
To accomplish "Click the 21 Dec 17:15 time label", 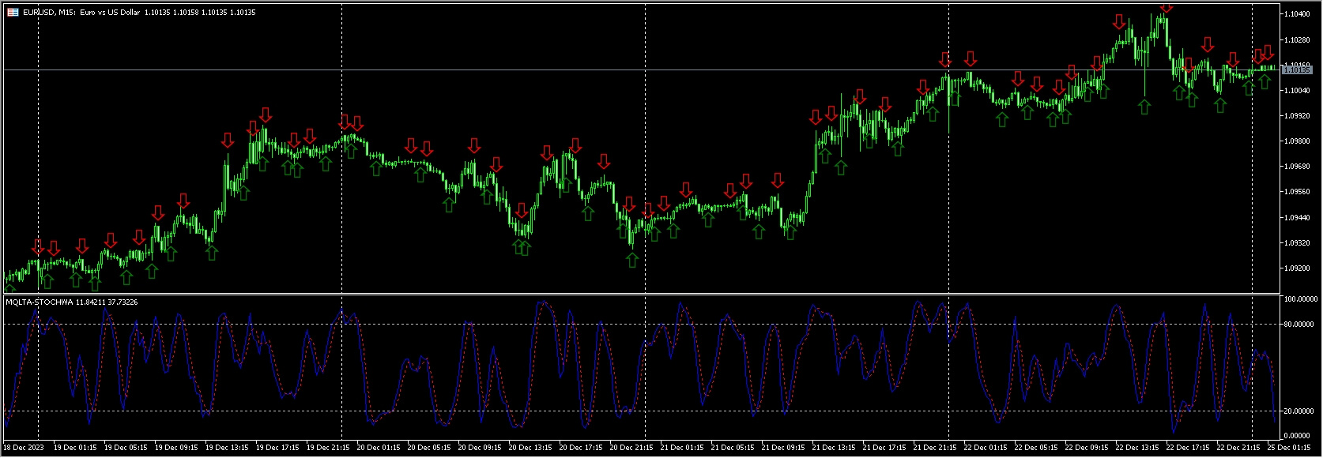I will pyautogui.click(x=884, y=448).
